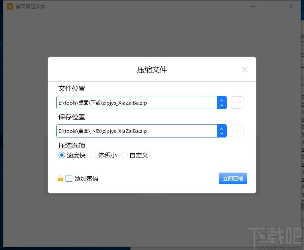The height and width of the screenshot is (250, 304).
Task: Browse save folder with 保存位置 ellipsis button
Action: click(237, 131)
